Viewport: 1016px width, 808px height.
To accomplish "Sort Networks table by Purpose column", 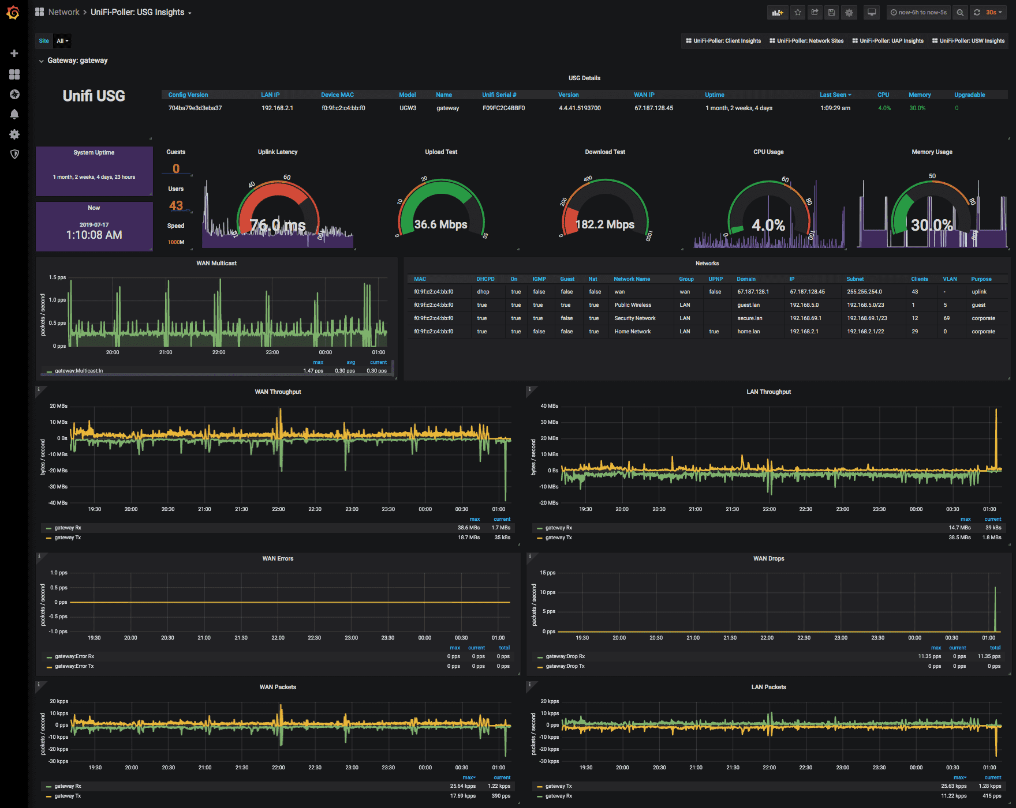I will click(981, 279).
